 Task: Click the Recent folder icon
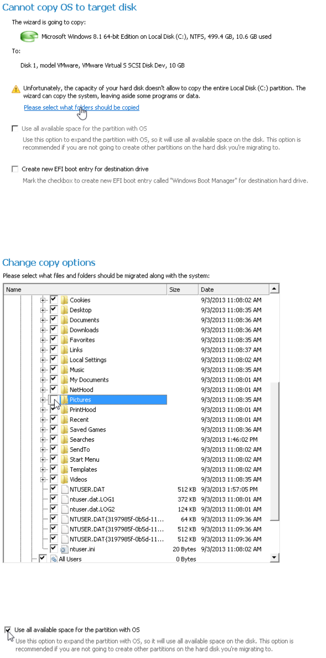tap(64, 420)
